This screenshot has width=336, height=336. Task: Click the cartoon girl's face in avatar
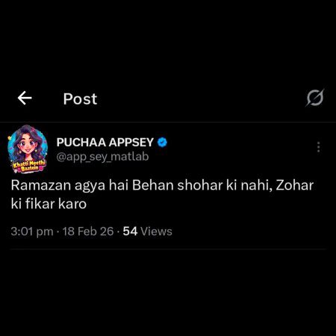(x=26, y=146)
